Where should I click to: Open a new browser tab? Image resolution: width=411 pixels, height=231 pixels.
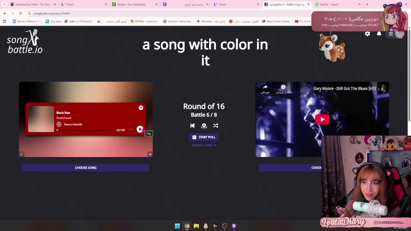click(x=367, y=4)
